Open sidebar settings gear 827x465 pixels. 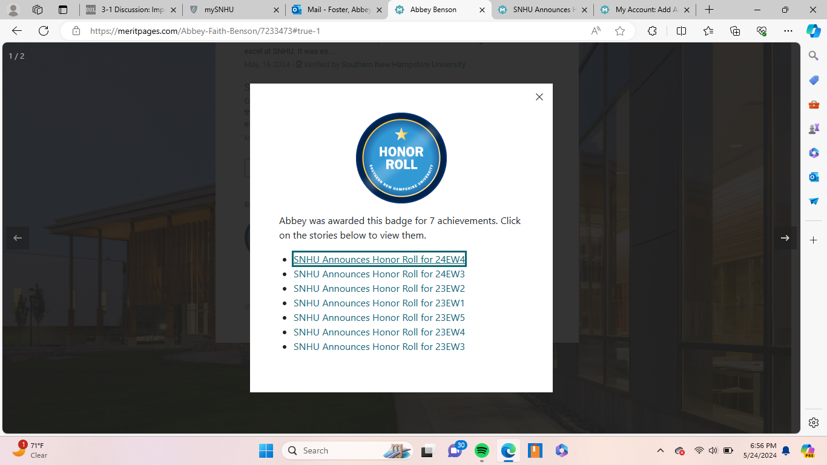coord(814,423)
